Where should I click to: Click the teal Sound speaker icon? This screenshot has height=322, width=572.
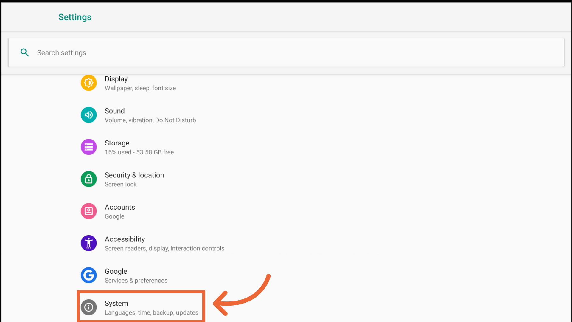[88, 115]
